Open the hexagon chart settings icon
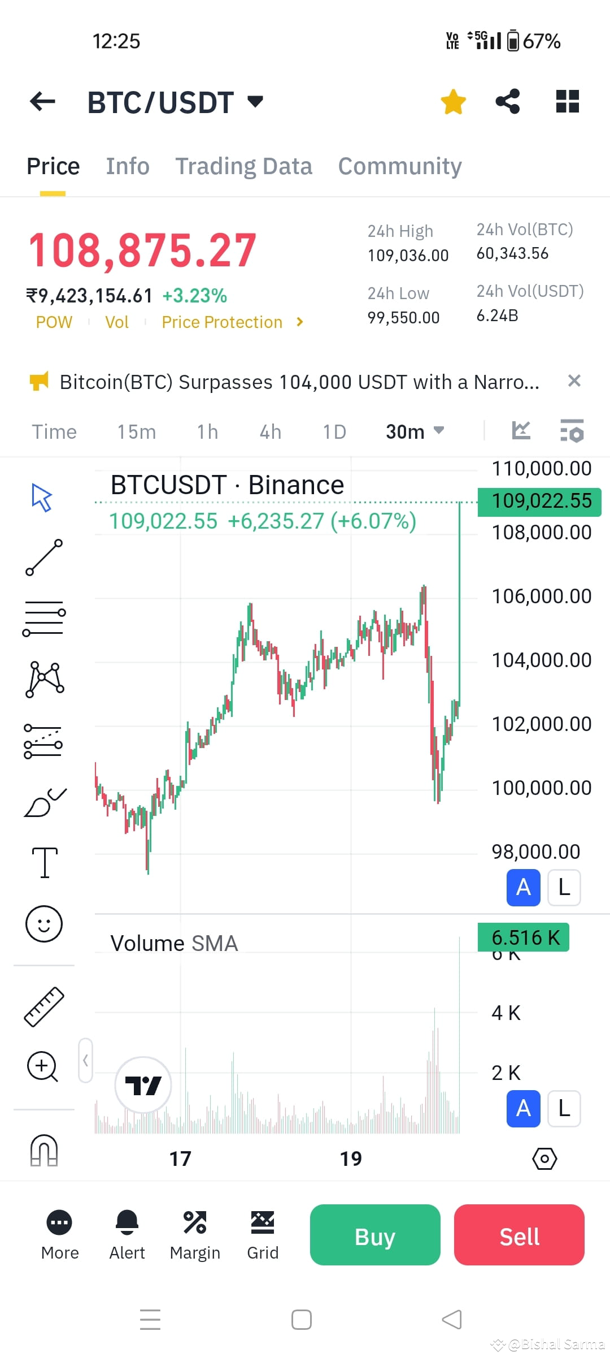This screenshot has height=1357, width=610. [544, 1159]
